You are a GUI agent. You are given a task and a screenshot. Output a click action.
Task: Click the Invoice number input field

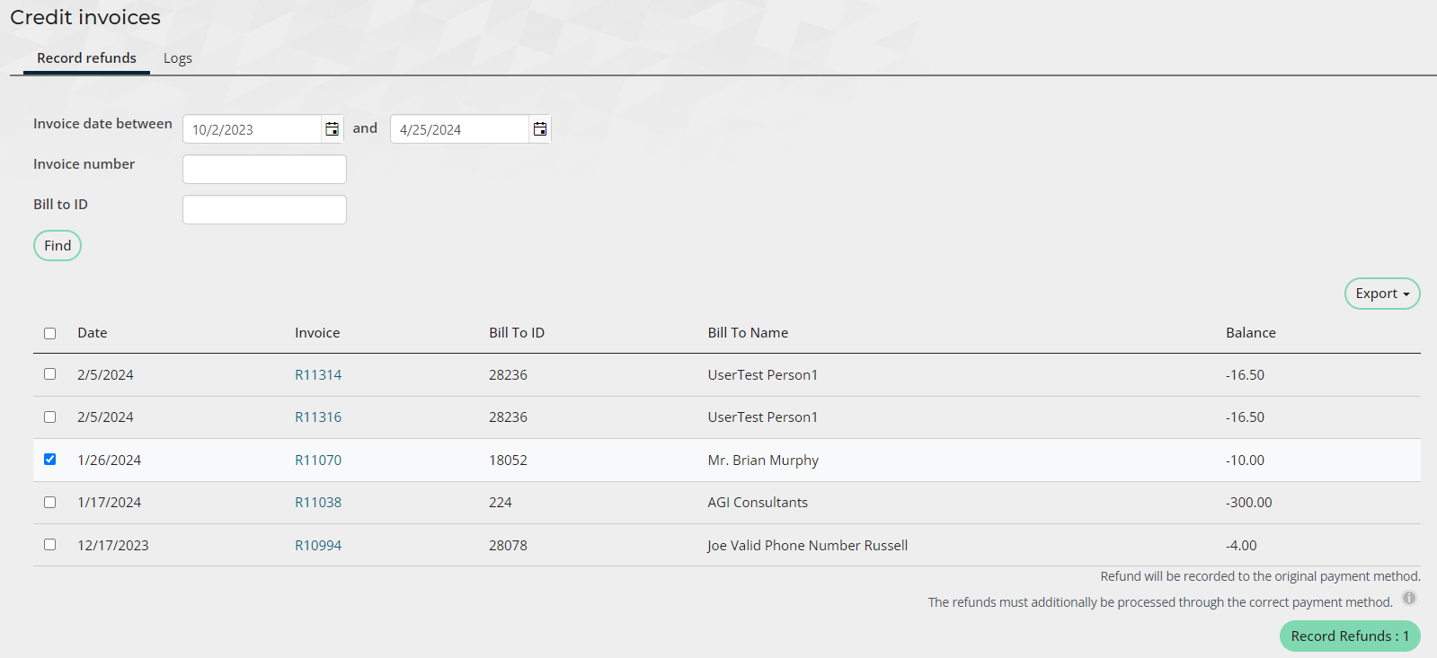click(264, 169)
